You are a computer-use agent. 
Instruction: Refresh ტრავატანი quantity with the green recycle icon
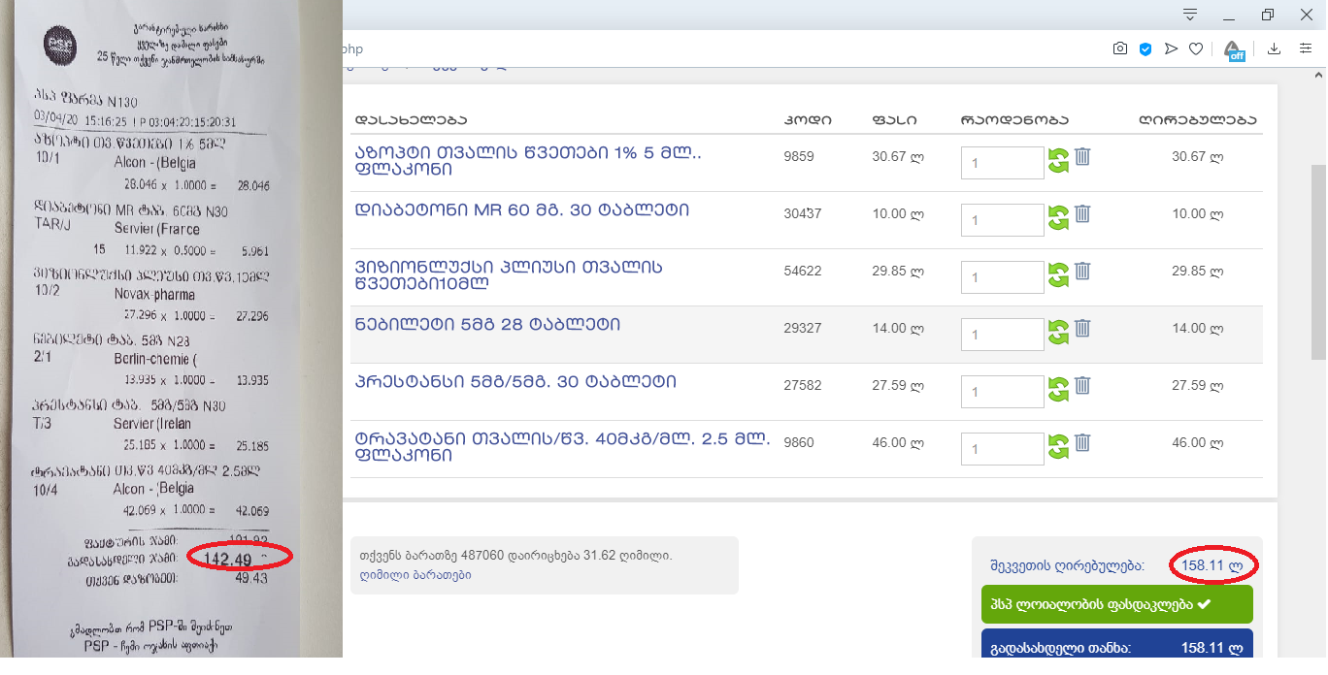1057,444
